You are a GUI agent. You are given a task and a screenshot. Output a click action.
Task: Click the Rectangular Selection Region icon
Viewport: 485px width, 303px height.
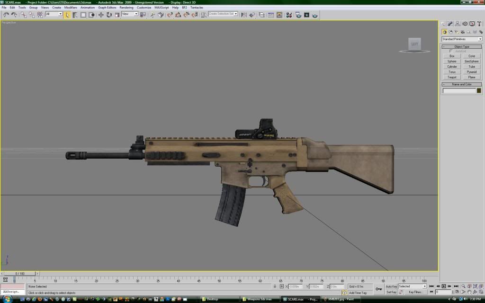click(x=83, y=15)
